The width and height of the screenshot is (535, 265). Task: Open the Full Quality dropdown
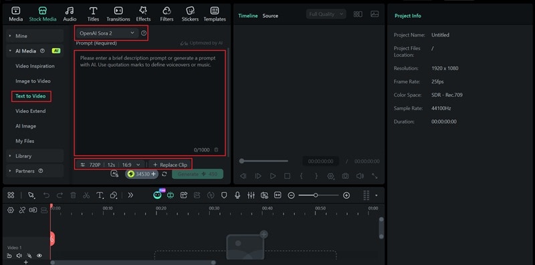326,14
